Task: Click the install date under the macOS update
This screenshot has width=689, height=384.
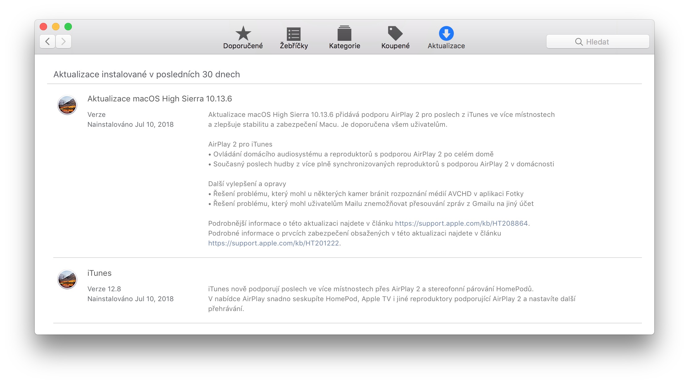Action: coord(130,124)
